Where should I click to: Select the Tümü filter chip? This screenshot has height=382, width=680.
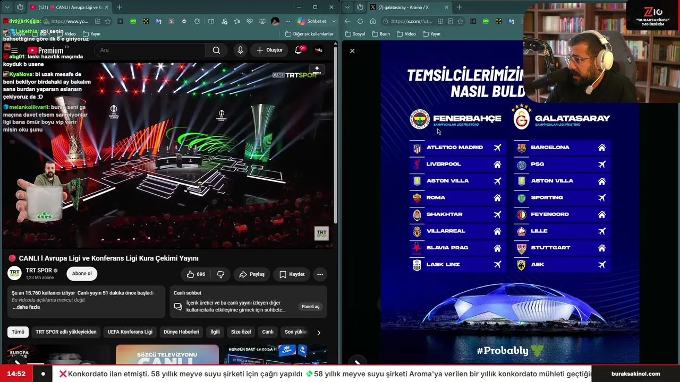pyautogui.click(x=18, y=332)
